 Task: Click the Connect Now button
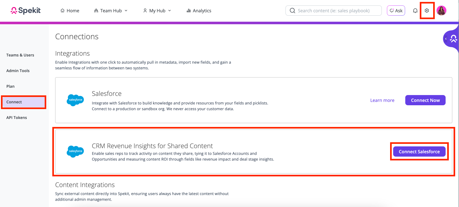click(425, 100)
